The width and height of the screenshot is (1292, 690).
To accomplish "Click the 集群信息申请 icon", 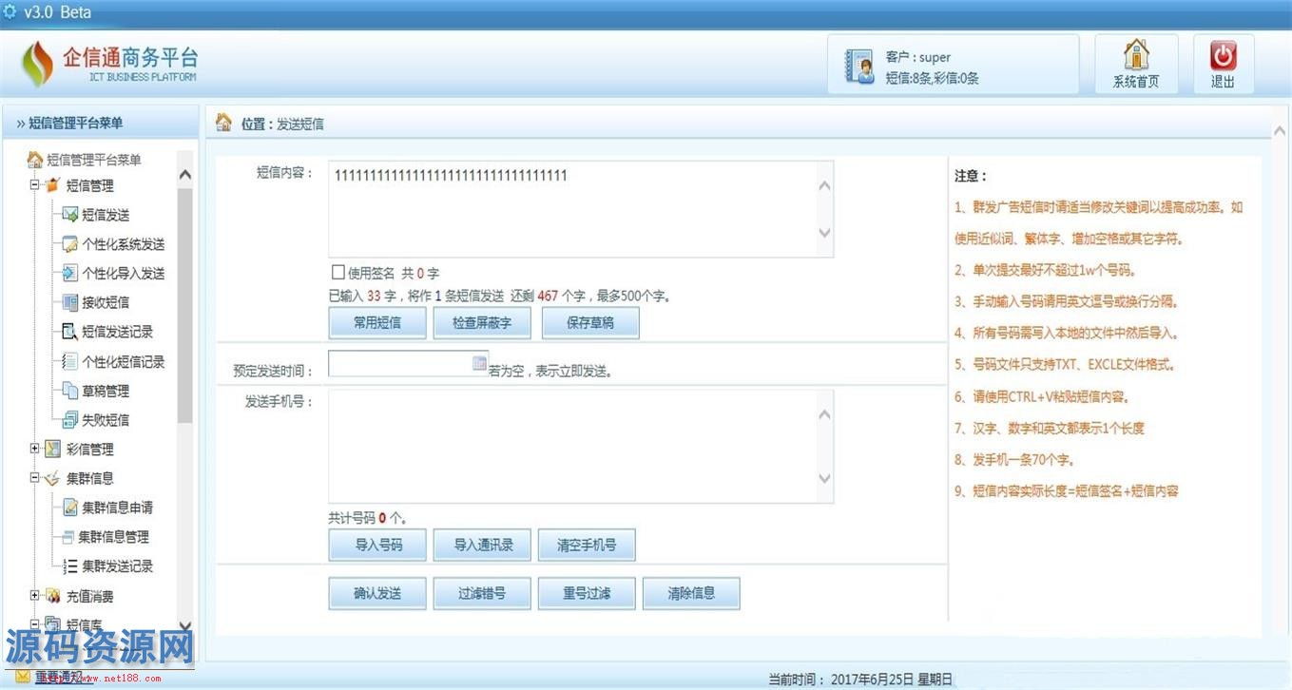I will (x=70, y=508).
